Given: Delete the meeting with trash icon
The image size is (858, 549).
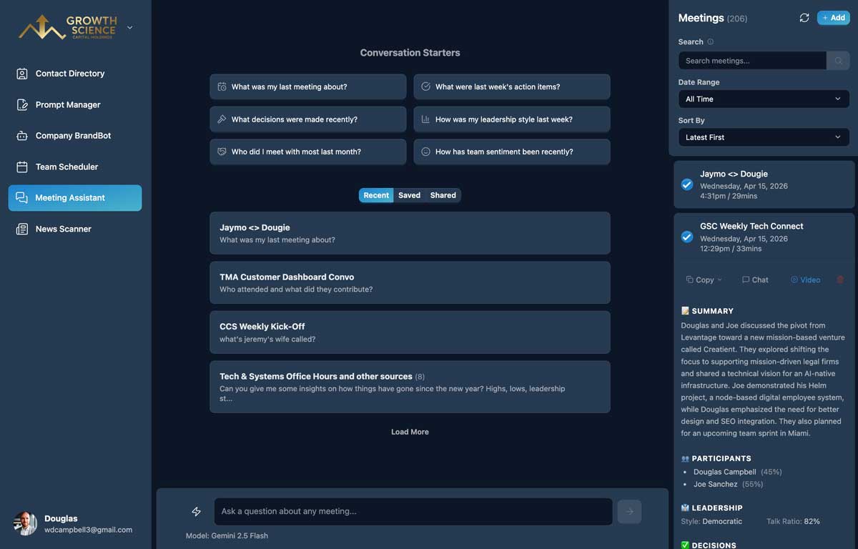Looking at the screenshot, I should click(x=840, y=280).
